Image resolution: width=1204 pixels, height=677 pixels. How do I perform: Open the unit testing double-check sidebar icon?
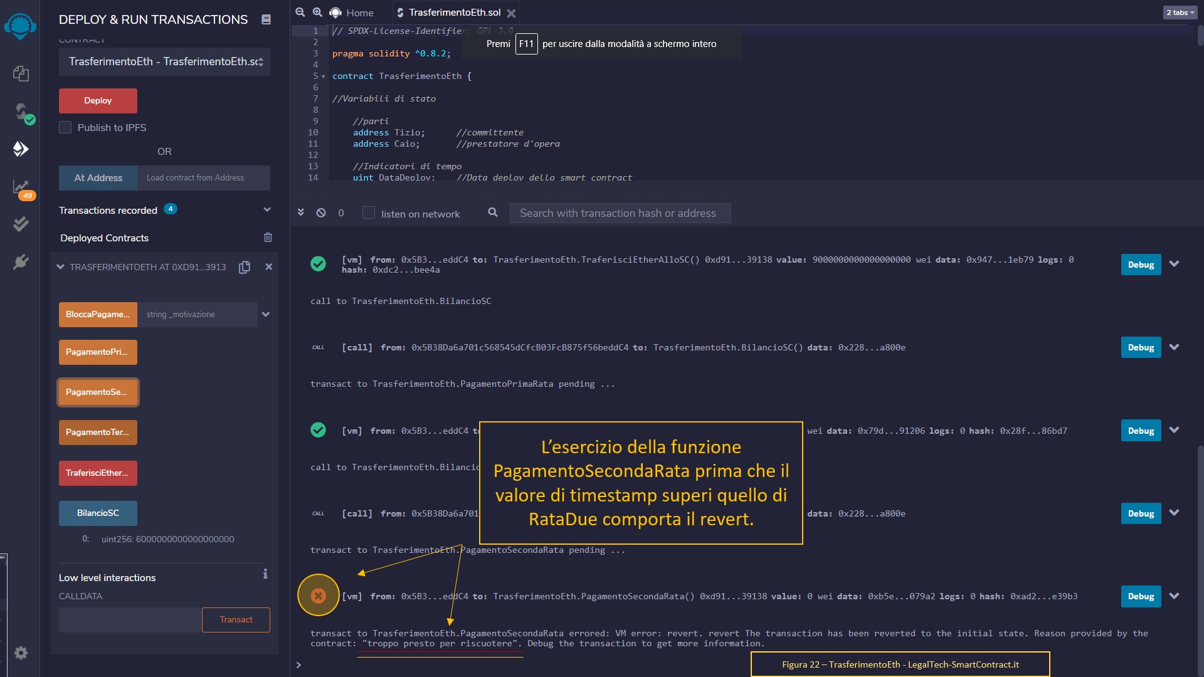point(21,224)
